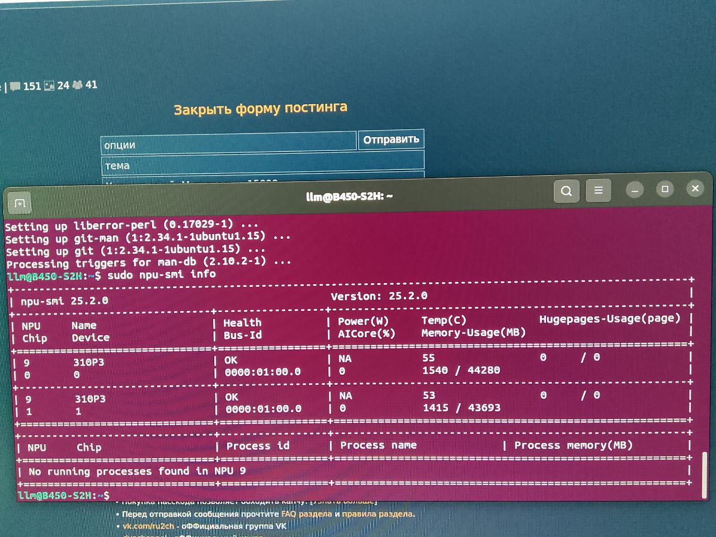Click the "Memory-Usage(MB)" column header
716x537 pixels.
[x=474, y=332]
